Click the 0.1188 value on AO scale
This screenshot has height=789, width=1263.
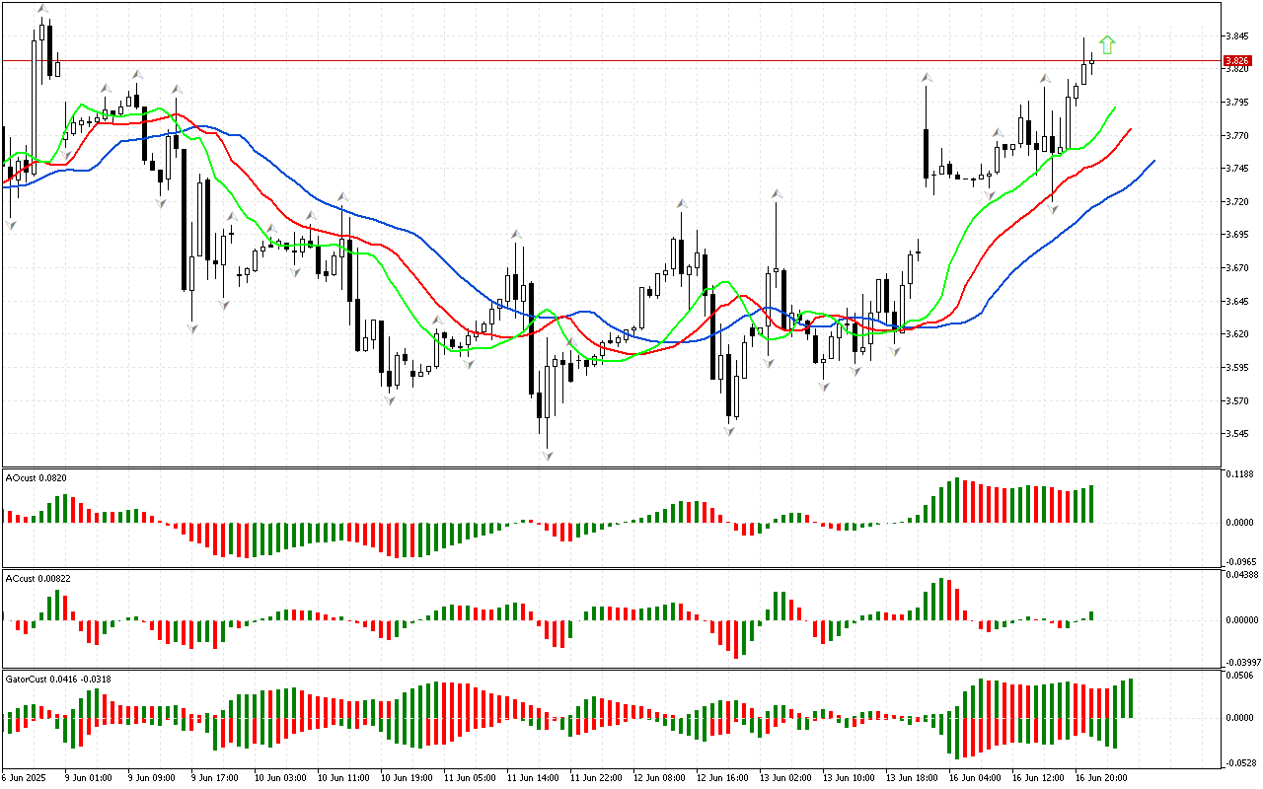[x=1239, y=474]
